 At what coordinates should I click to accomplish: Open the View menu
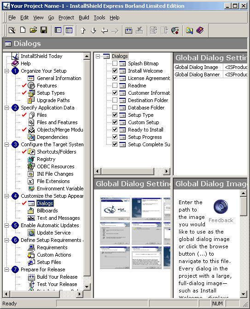coord(38,17)
